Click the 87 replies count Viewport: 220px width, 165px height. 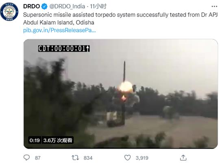(37, 158)
